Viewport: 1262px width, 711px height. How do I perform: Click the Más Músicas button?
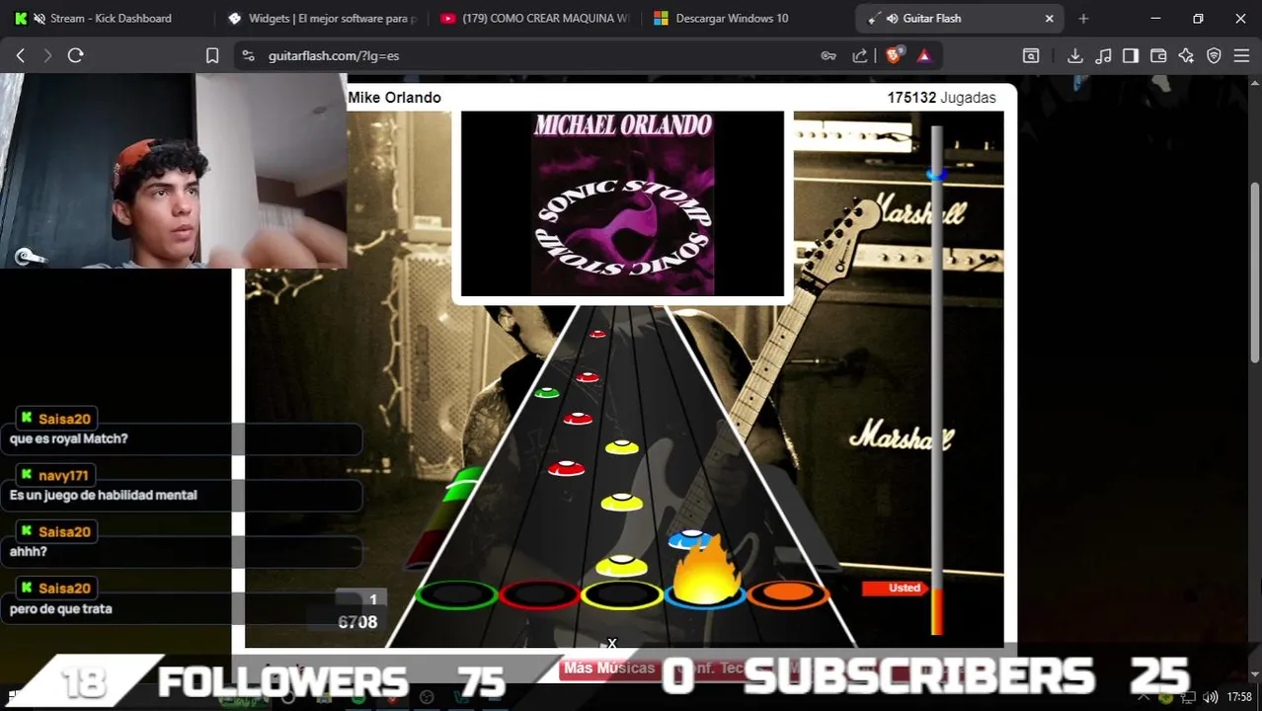(609, 669)
